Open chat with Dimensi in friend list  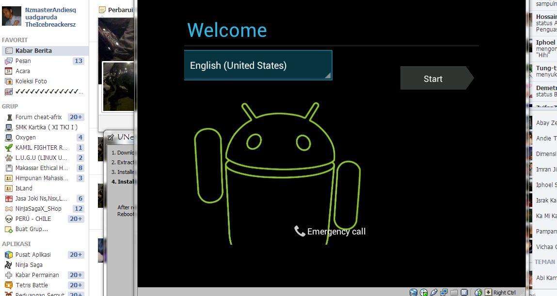click(x=543, y=154)
